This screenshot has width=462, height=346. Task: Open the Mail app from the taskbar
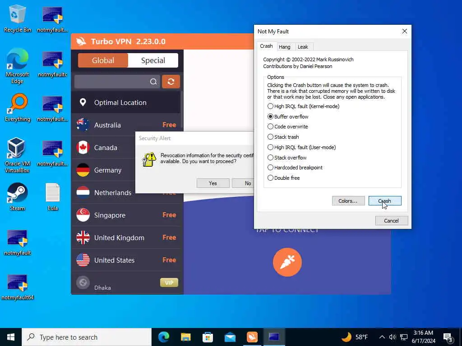(230, 337)
